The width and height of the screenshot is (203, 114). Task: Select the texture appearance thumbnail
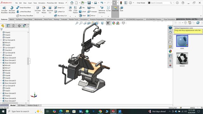click(182, 58)
